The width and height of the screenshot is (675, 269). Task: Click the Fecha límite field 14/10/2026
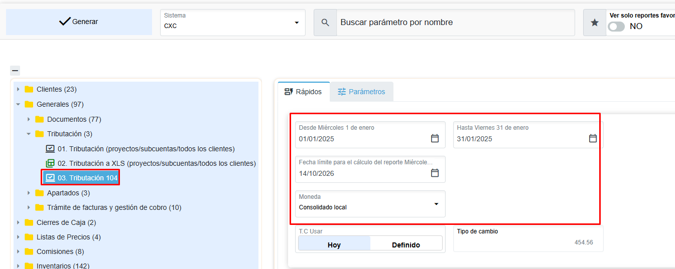(x=370, y=169)
